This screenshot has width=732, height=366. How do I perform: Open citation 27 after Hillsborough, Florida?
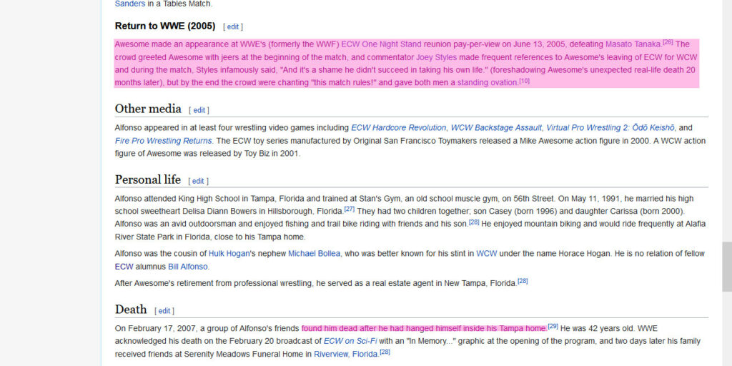pos(349,209)
